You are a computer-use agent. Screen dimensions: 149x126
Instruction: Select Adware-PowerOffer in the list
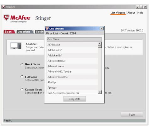pos(73,77)
